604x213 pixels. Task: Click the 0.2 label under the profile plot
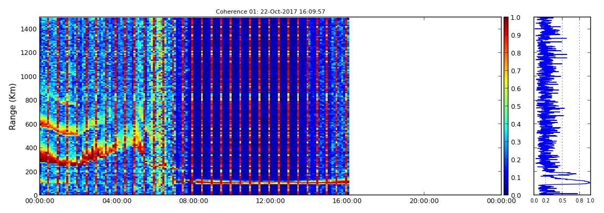[x=546, y=201]
